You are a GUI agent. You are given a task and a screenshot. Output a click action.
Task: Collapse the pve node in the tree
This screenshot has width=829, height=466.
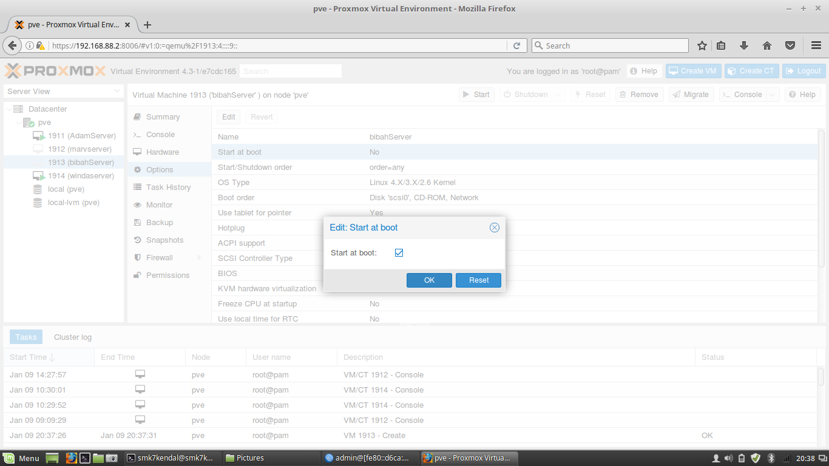point(18,123)
